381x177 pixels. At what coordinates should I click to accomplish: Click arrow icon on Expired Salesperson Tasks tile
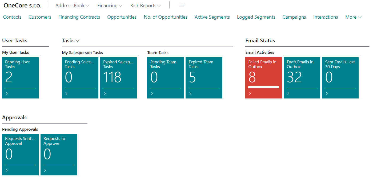click(x=105, y=93)
